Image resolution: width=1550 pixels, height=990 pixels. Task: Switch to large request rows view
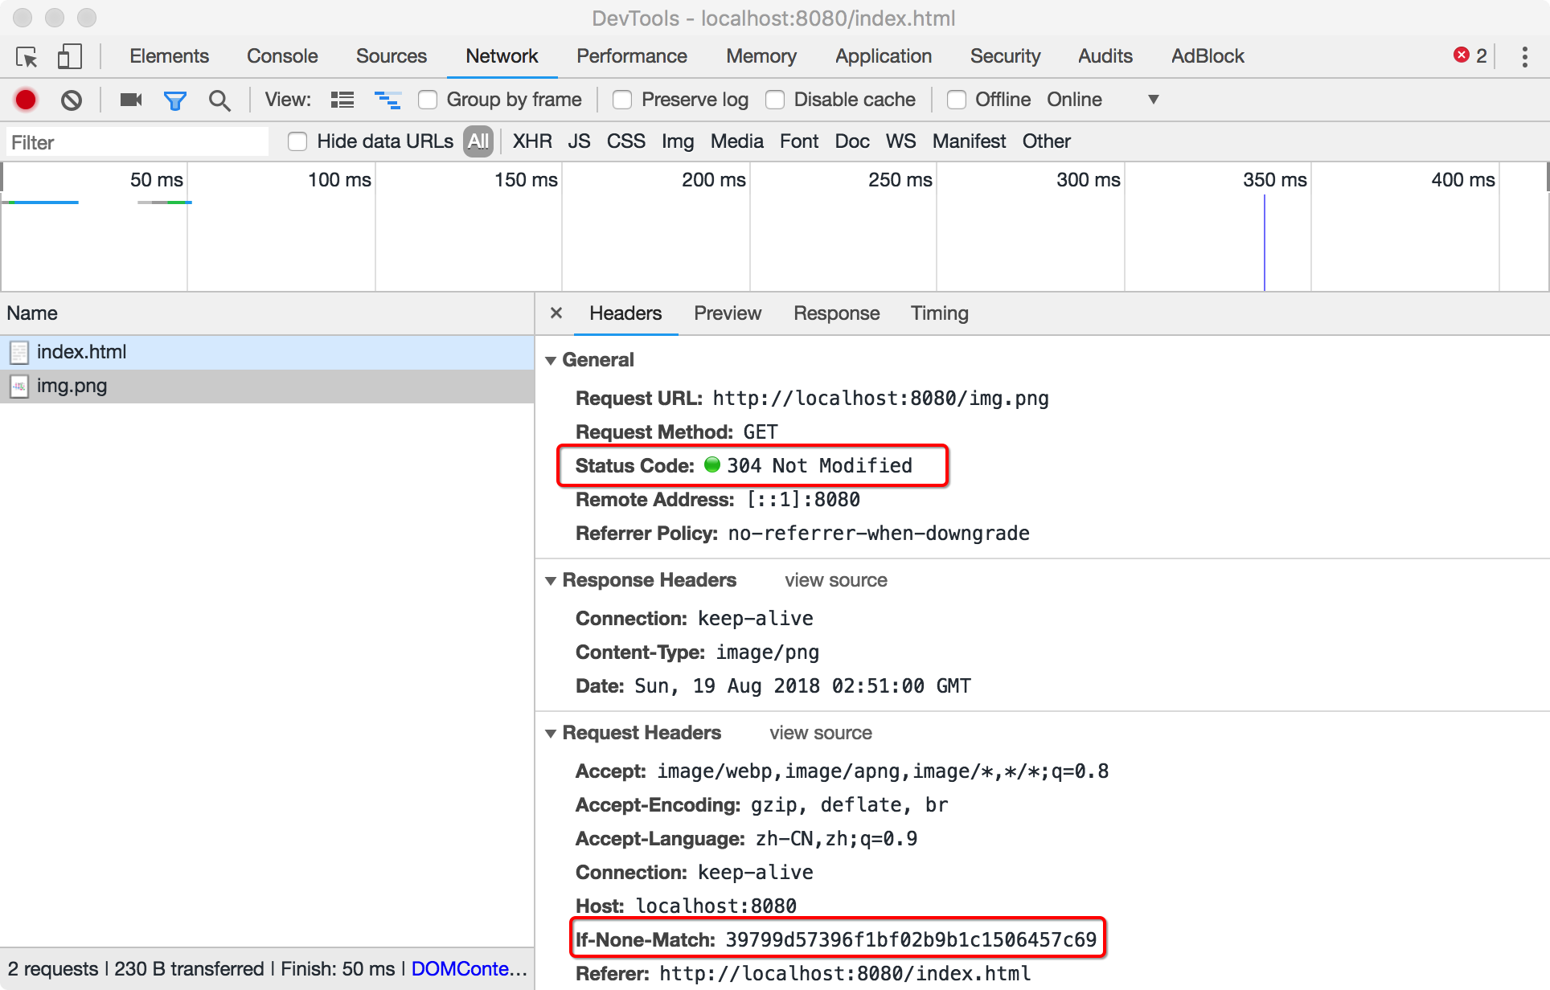pyautogui.click(x=342, y=100)
